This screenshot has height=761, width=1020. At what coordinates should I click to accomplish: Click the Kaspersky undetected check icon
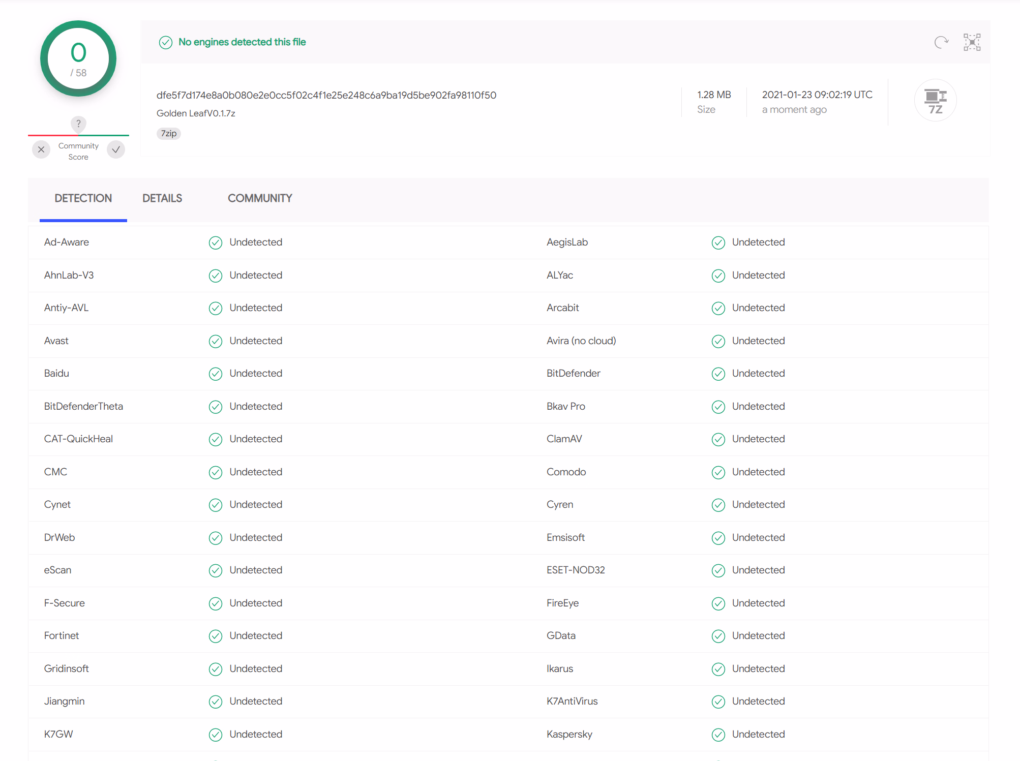coord(718,735)
